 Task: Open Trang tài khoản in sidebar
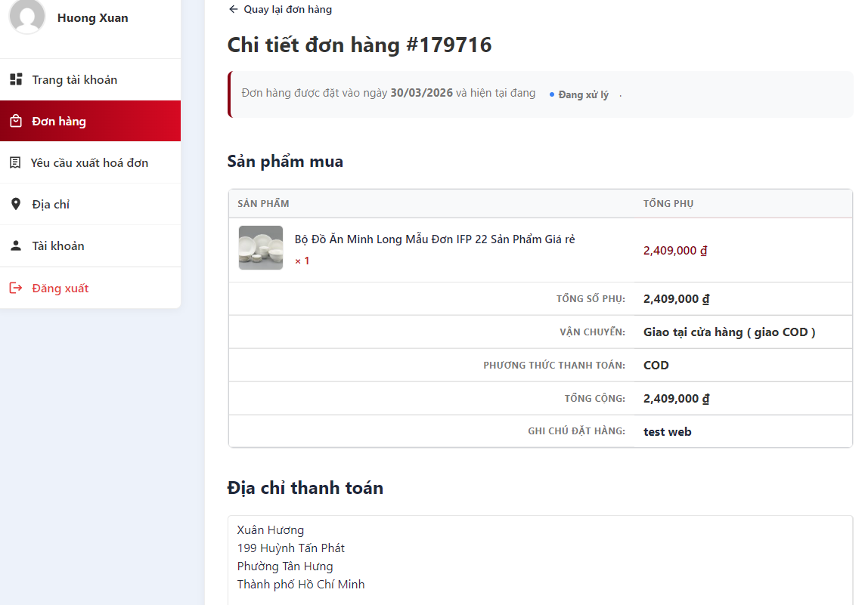point(74,79)
